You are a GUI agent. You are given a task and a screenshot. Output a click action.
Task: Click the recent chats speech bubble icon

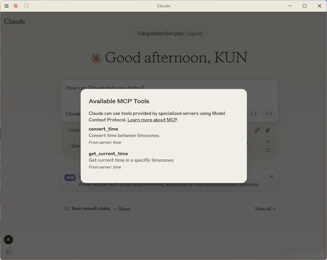pos(66,209)
